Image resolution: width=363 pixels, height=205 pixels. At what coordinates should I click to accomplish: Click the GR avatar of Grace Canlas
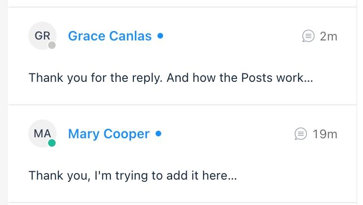[x=42, y=36]
